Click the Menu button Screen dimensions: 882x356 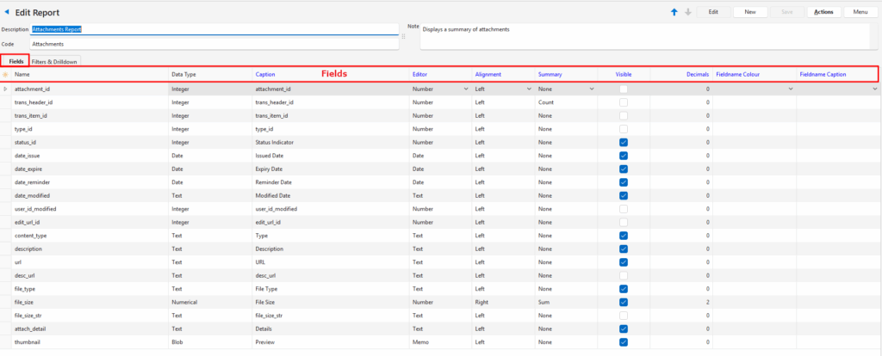tap(860, 12)
